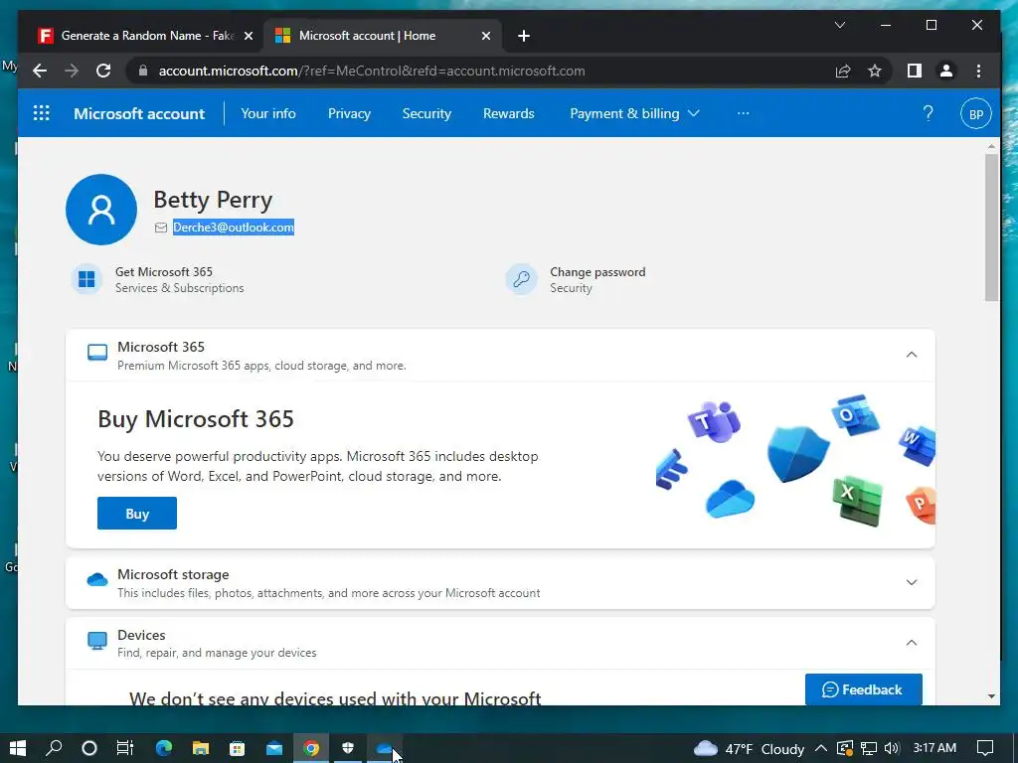Click the lock icon in address bar
This screenshot has width=1018, height=763.
143,71
